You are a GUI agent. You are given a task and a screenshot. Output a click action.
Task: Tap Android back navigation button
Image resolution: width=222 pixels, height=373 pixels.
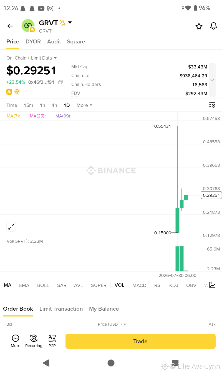click(x=46, y=363)
